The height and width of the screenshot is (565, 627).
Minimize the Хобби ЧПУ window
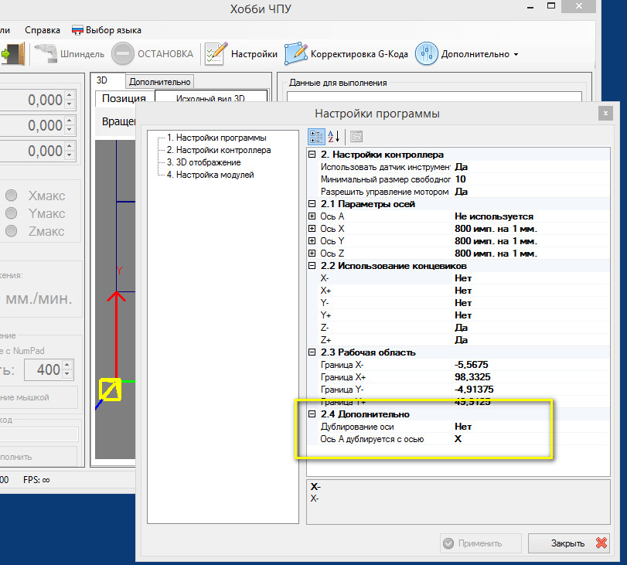(530, 7)
